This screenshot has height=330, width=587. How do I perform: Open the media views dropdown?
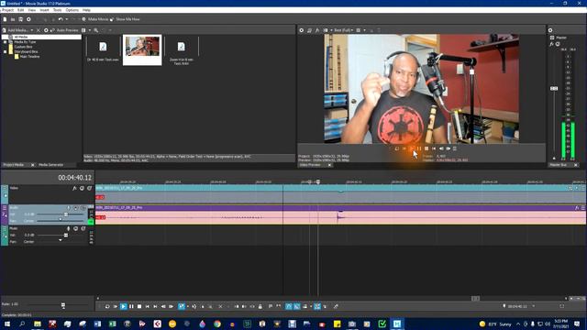point(90,30)
